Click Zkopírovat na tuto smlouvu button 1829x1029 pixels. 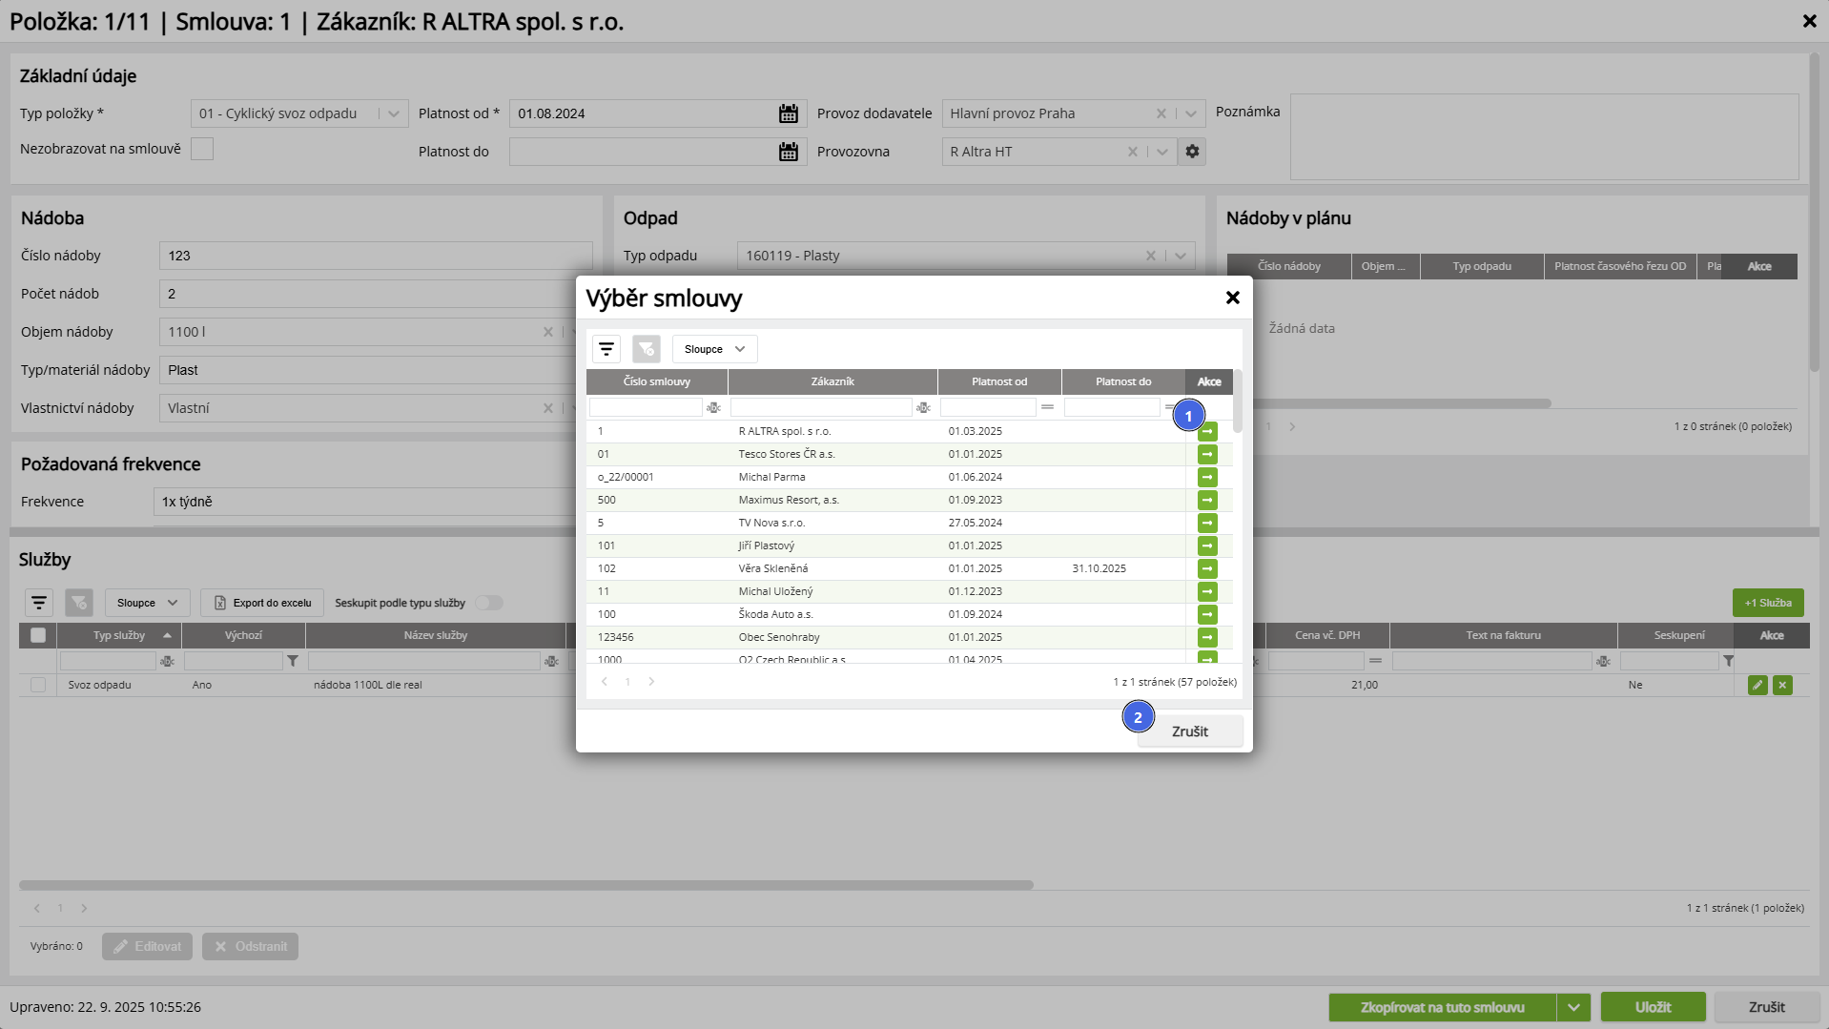click(x=1443, y=1007)
